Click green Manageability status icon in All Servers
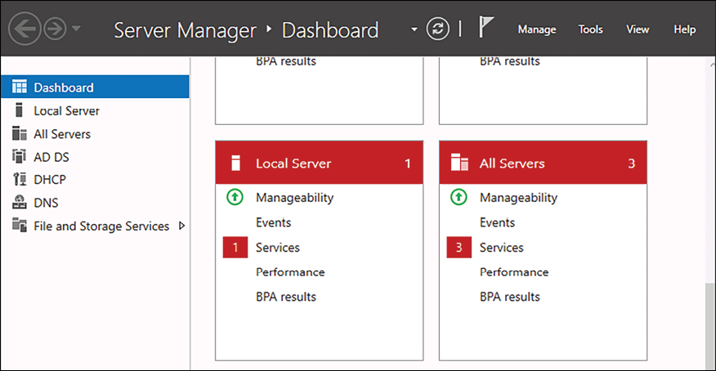This screenshot has width=716, height=371. (459, 197)
